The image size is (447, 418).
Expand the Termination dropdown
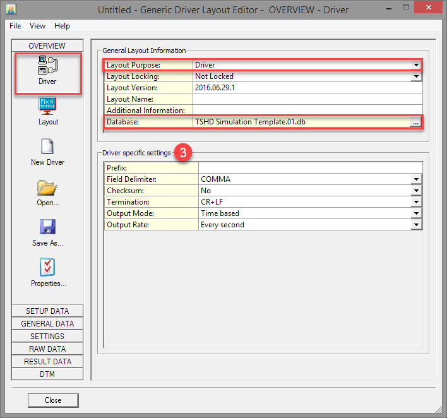pos(416,202)
